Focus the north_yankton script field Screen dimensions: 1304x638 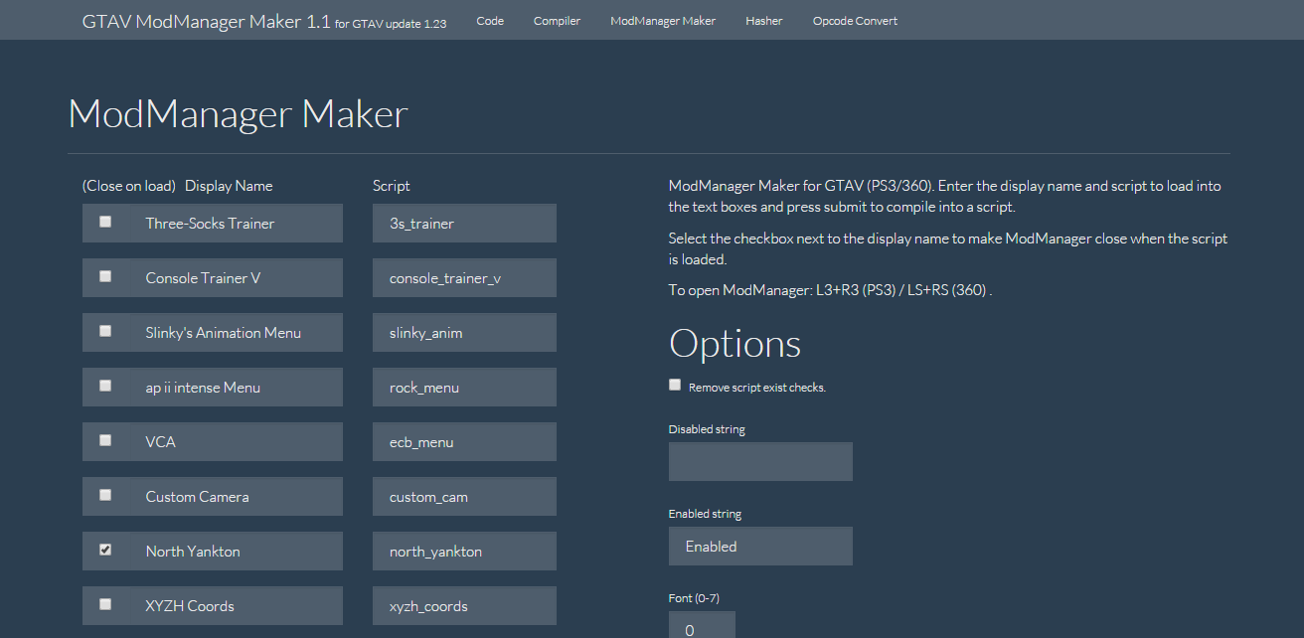pyautogui.click(x=464, y=552)
